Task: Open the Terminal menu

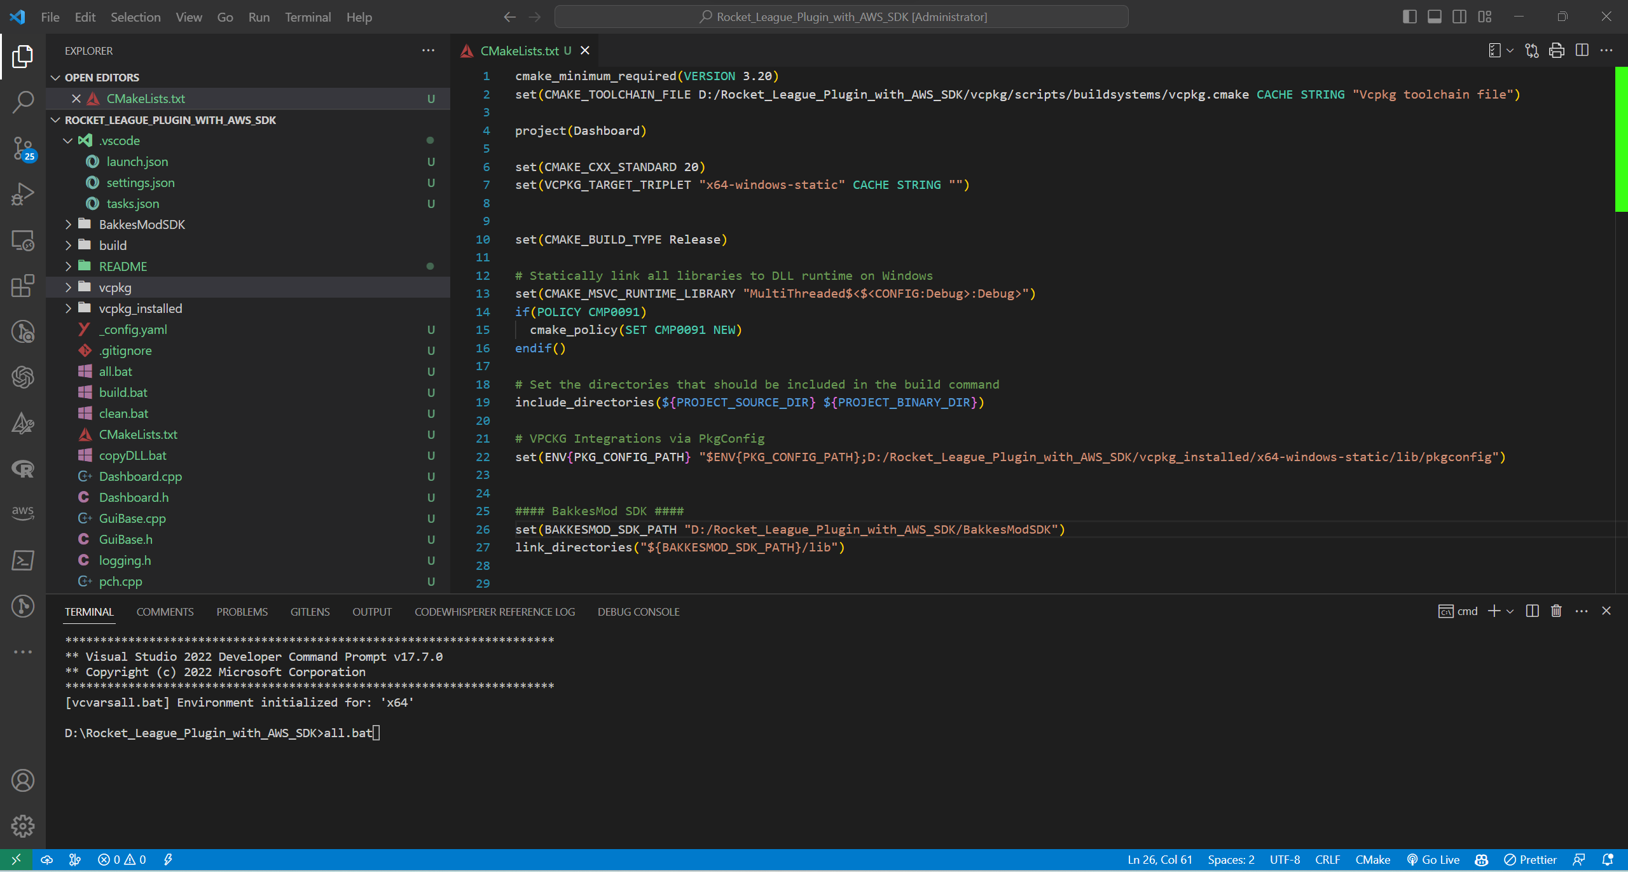Action: 308,17
